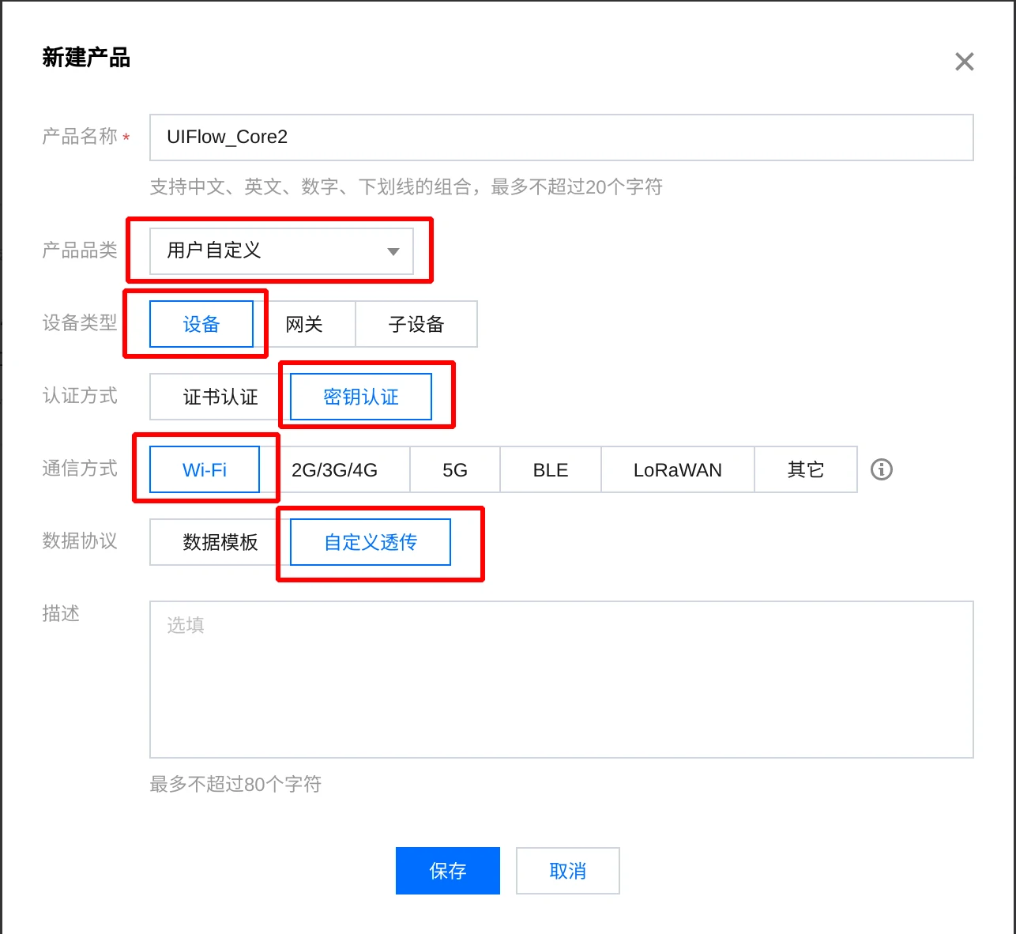
Task: Click the 产品名称 field label
Action: pyautogui.click(x=80, y=137)
